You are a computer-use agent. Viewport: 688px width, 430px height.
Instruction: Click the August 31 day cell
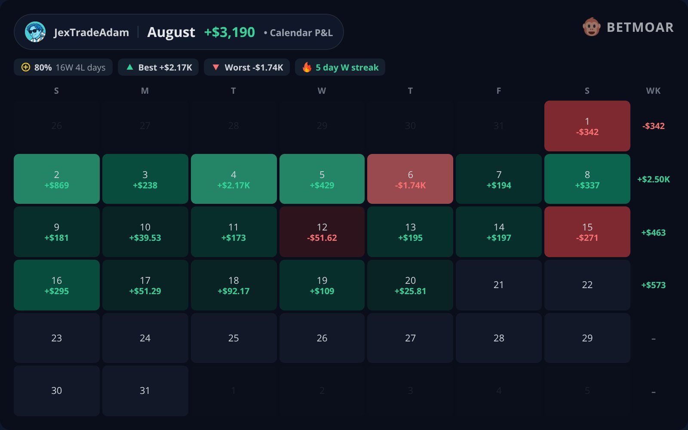pyautogui.click(x=145, y=391)
